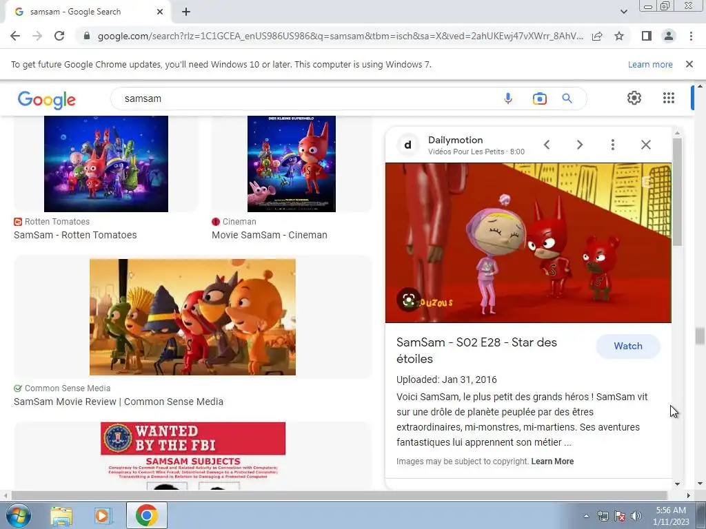706x529 pixels.
Task: Open the Windows Start menu
Action: pyautogui.click(x=17, y=515)
